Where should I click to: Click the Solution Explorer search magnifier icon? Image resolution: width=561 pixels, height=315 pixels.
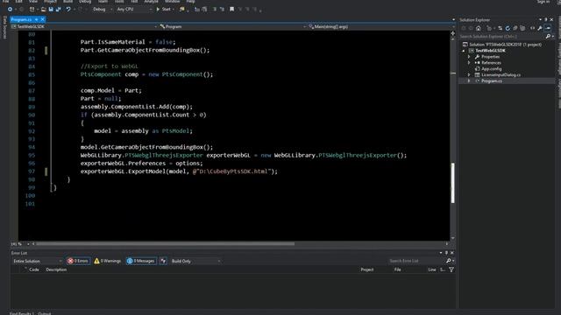[x=548, y=37]
